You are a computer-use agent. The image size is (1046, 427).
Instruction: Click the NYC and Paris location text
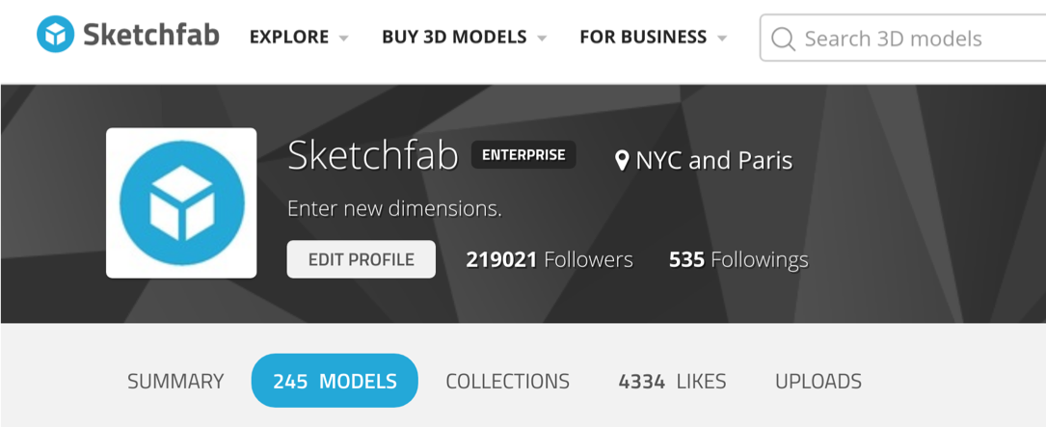tap(713, 160)
